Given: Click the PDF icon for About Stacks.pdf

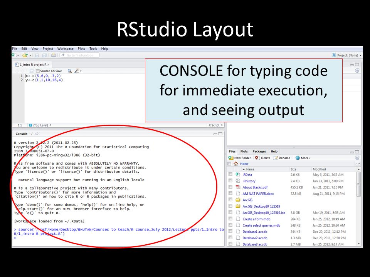Looking at the screenshot, I should coord(238,187).
